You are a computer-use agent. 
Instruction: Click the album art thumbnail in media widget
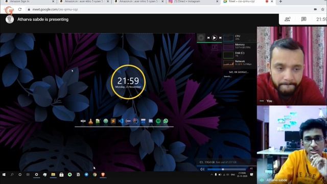point(201,37)
